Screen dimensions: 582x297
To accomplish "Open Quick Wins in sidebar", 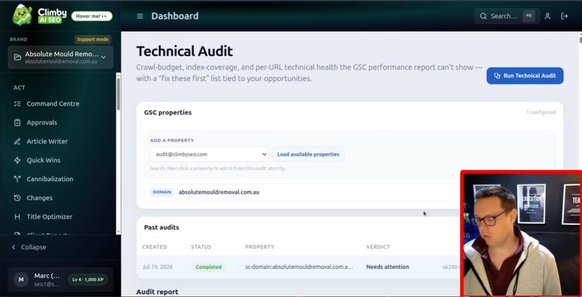I will 44,160.
